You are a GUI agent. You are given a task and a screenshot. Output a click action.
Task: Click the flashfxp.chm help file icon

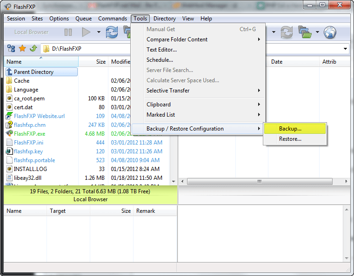[x=9, y=125]
